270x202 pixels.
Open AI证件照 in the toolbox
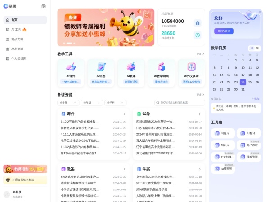coord(223,169)
